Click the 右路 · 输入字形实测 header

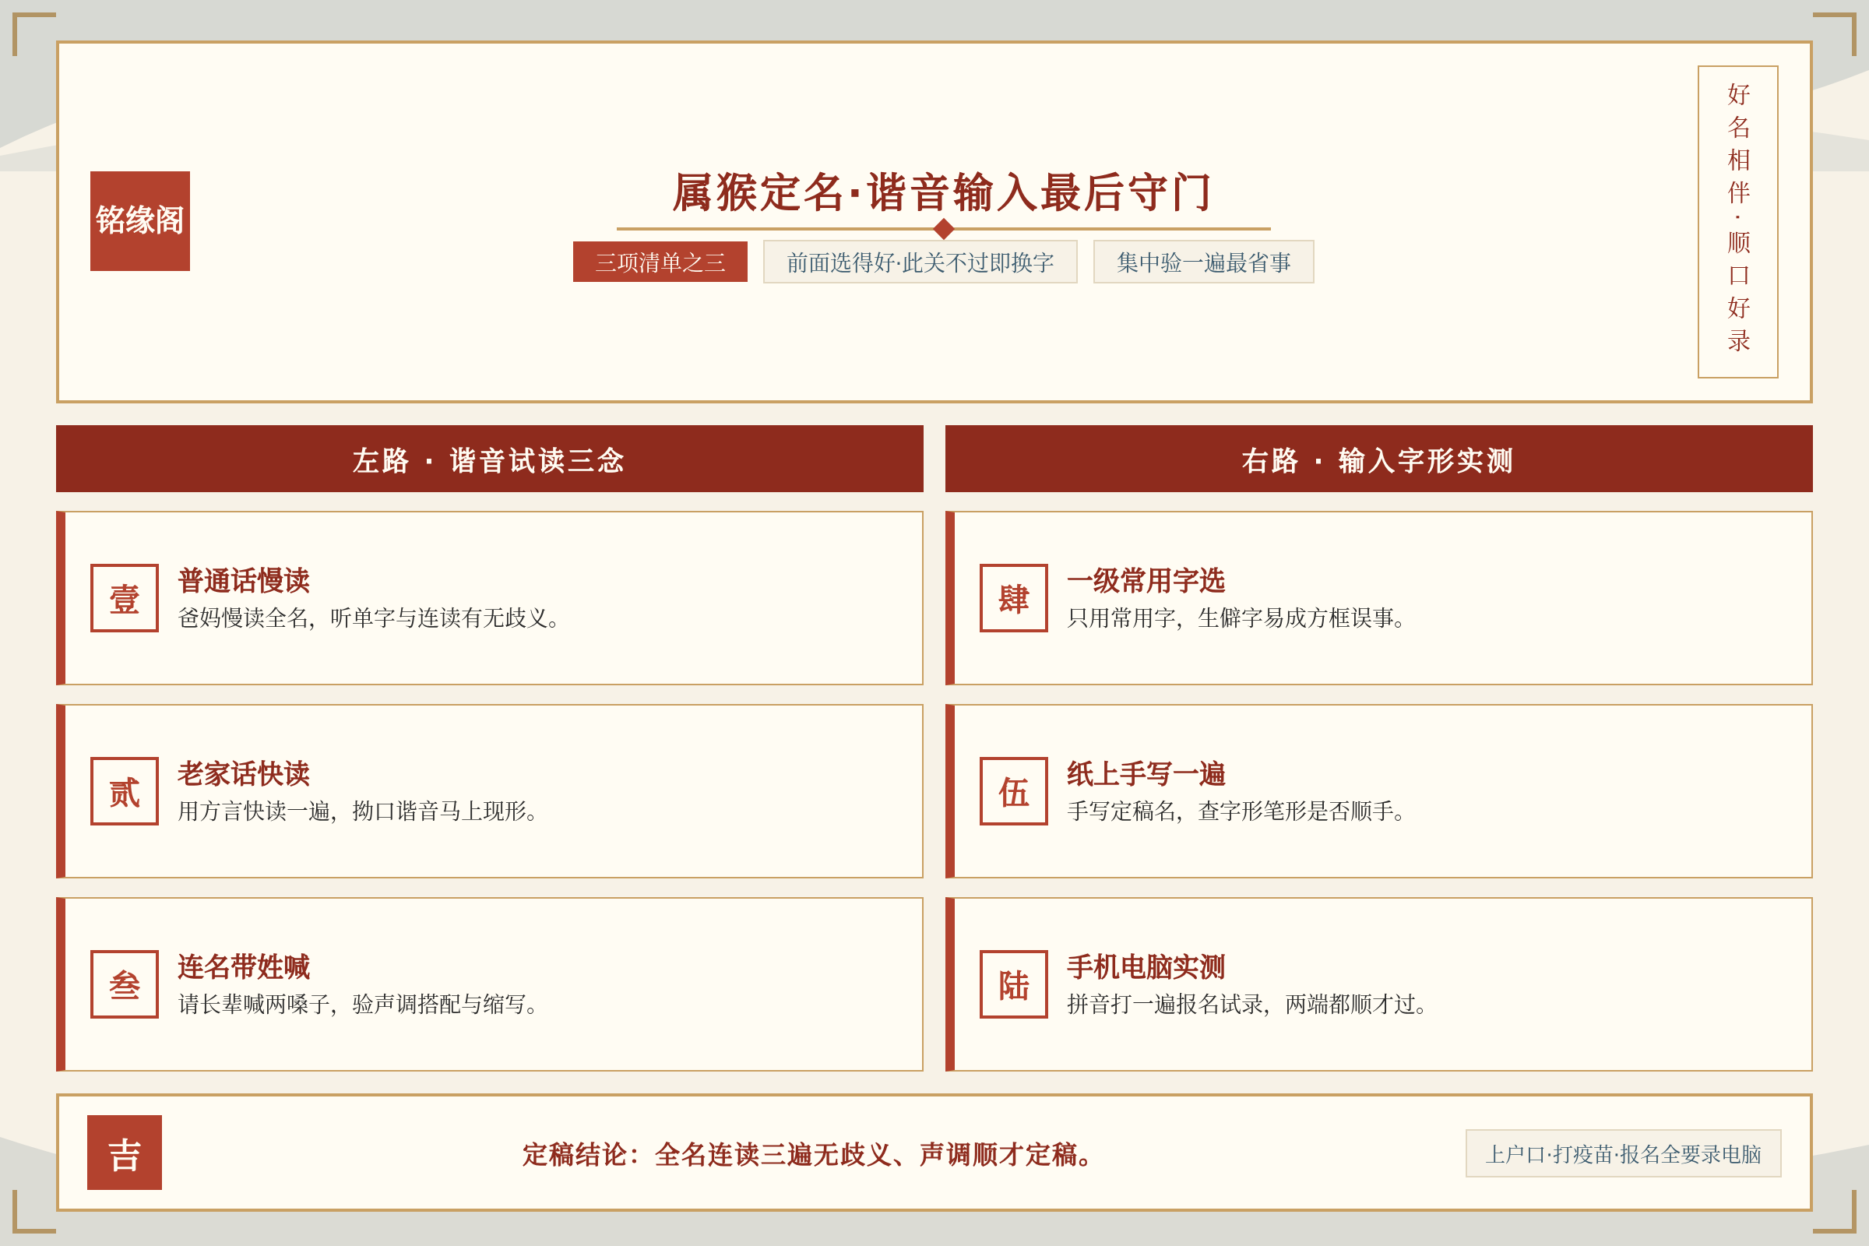point(1378,459)
